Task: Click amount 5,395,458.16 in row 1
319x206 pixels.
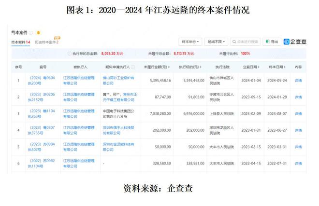Action: coord(160,81)
